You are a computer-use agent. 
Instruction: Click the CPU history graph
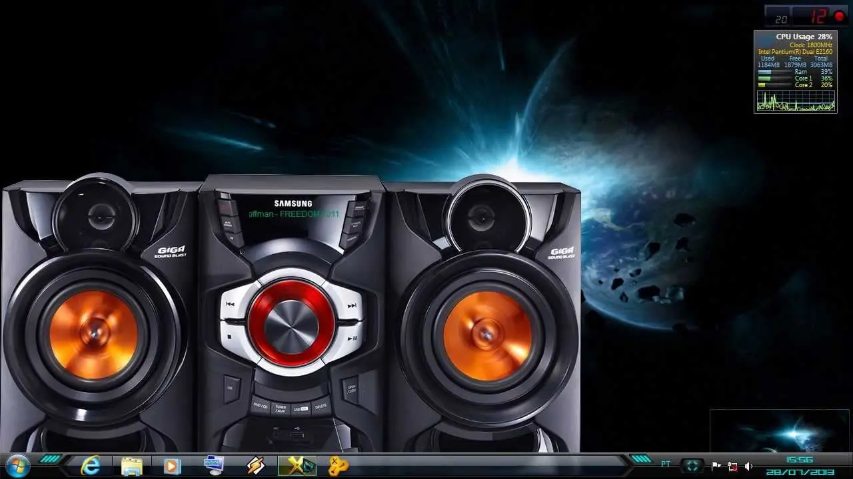[x=796, y=100]
